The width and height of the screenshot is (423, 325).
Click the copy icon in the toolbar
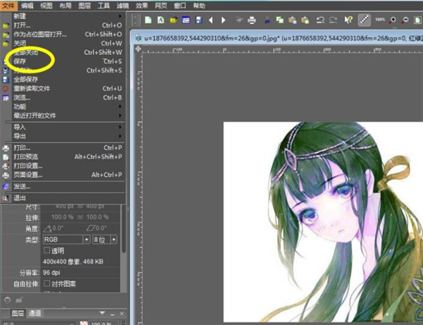[280, 20]
